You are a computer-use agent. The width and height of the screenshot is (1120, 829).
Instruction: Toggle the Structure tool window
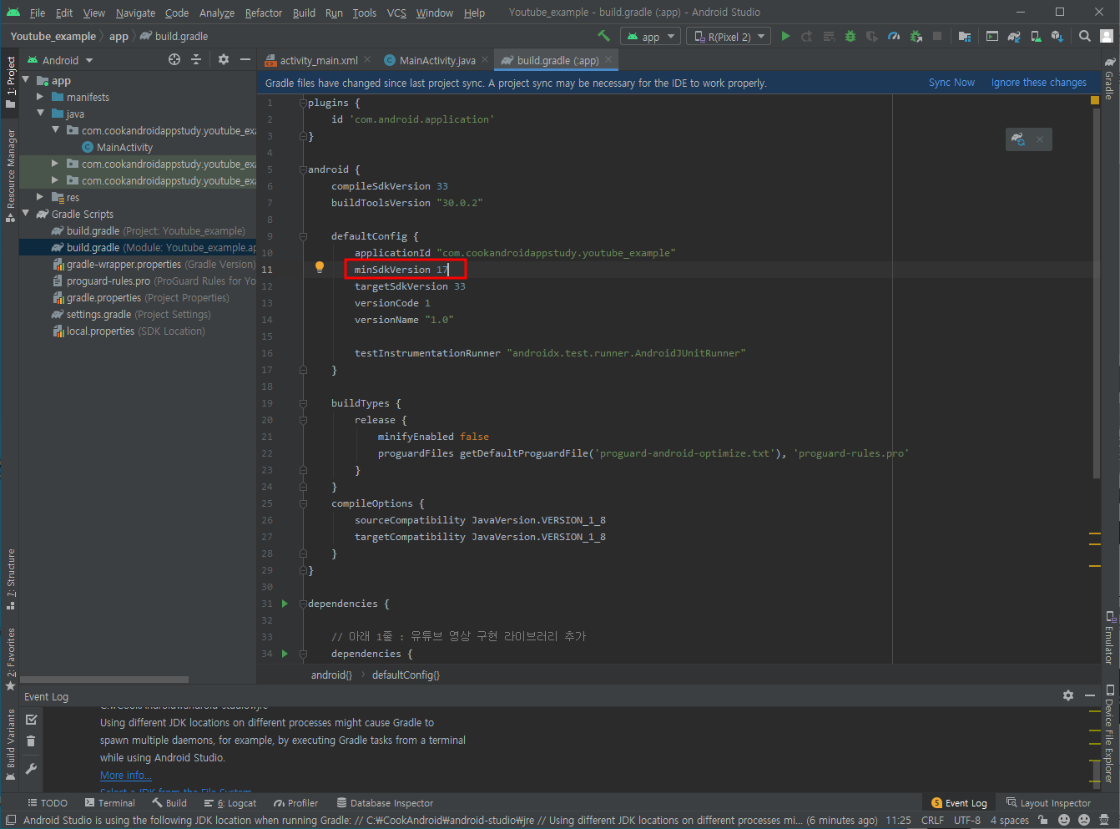(10, 579)
